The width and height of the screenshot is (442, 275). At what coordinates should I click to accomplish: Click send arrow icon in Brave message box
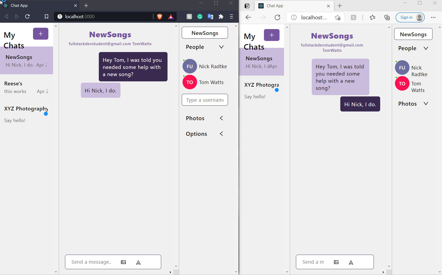coord(138,262)
